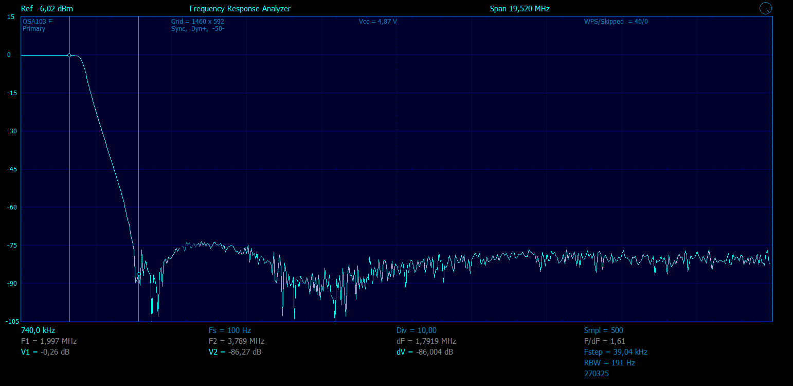Click the RBW = 191 Hz value
793x386 pixels.
(x=609, y=363)
